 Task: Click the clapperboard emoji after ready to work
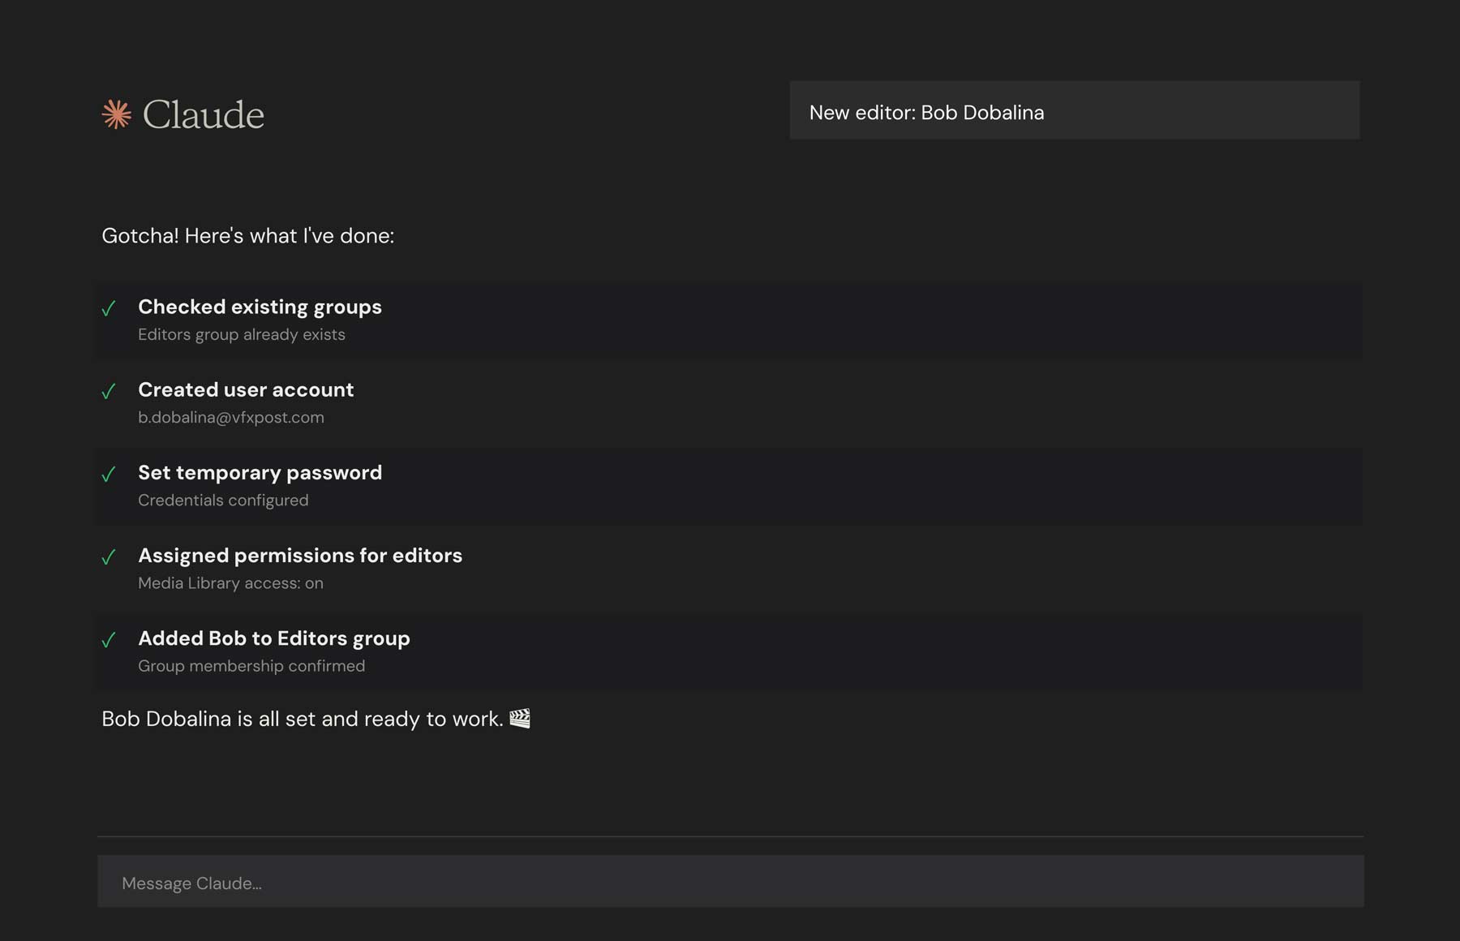520,719
